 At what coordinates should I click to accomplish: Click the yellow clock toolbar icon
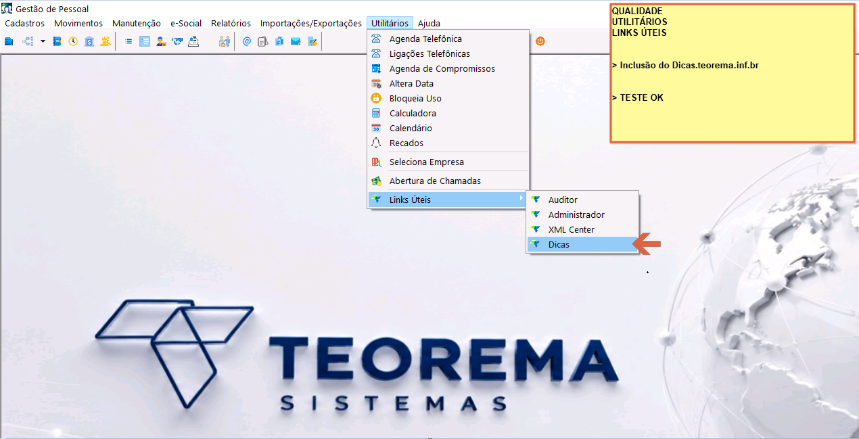(73, 41)
